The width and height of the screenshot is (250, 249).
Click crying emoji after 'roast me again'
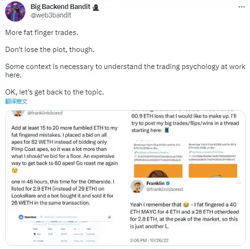(15, 170)
